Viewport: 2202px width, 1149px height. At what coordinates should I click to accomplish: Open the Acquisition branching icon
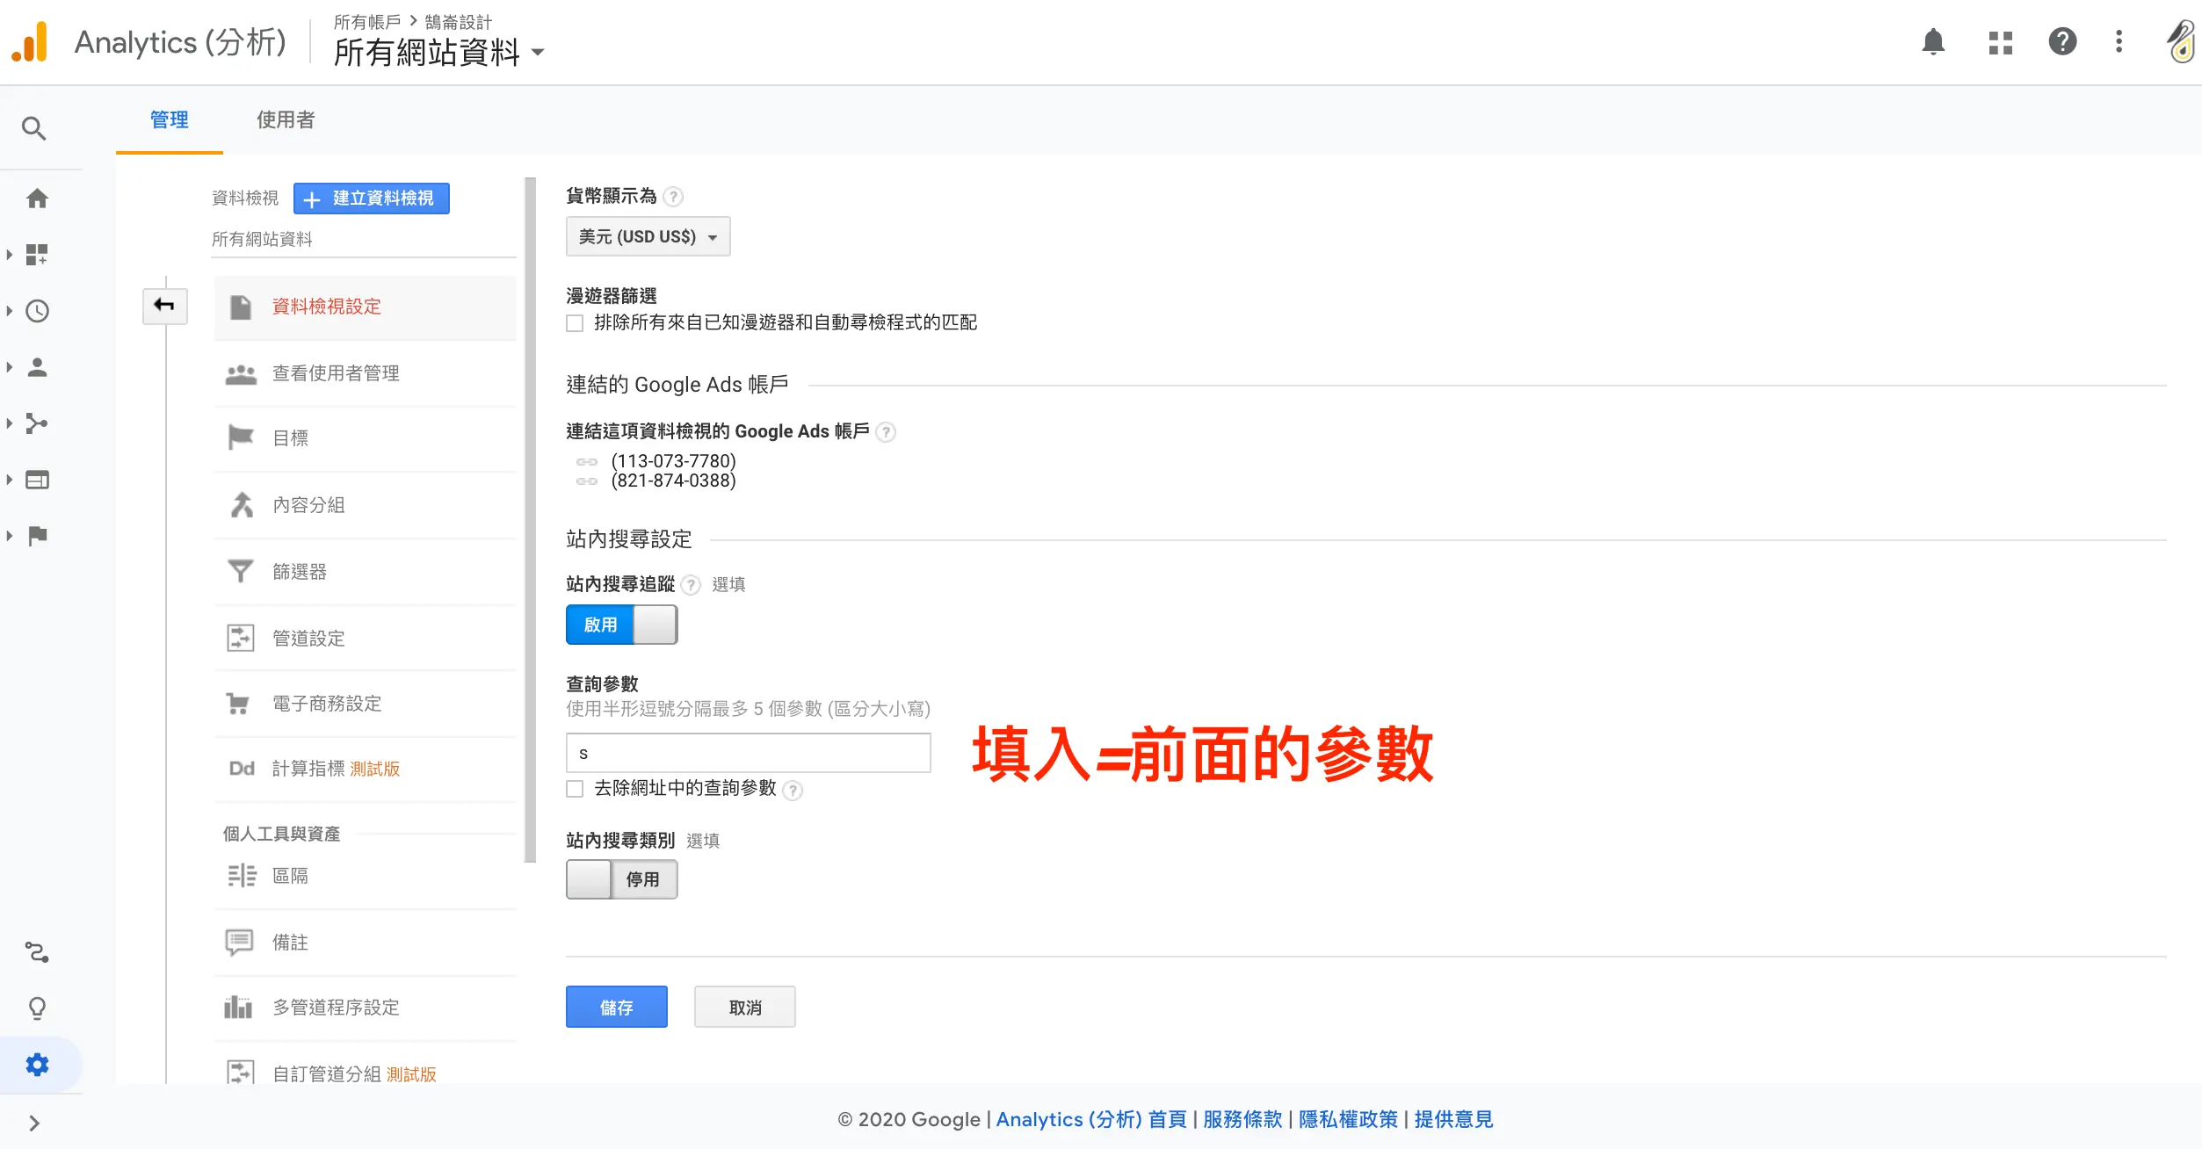coord(37,423)
